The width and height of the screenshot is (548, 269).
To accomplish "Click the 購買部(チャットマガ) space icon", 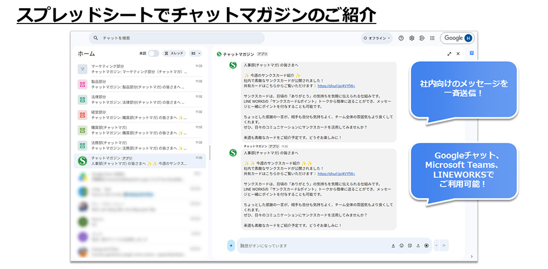I will [x=82, y=130].
